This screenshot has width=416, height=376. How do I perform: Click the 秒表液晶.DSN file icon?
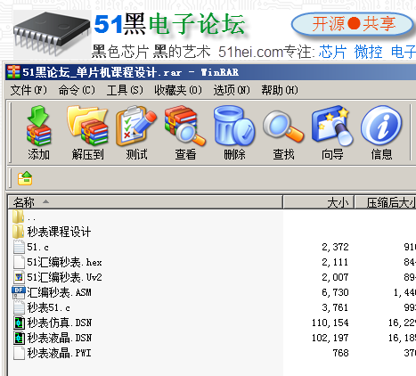coord(19,338)
